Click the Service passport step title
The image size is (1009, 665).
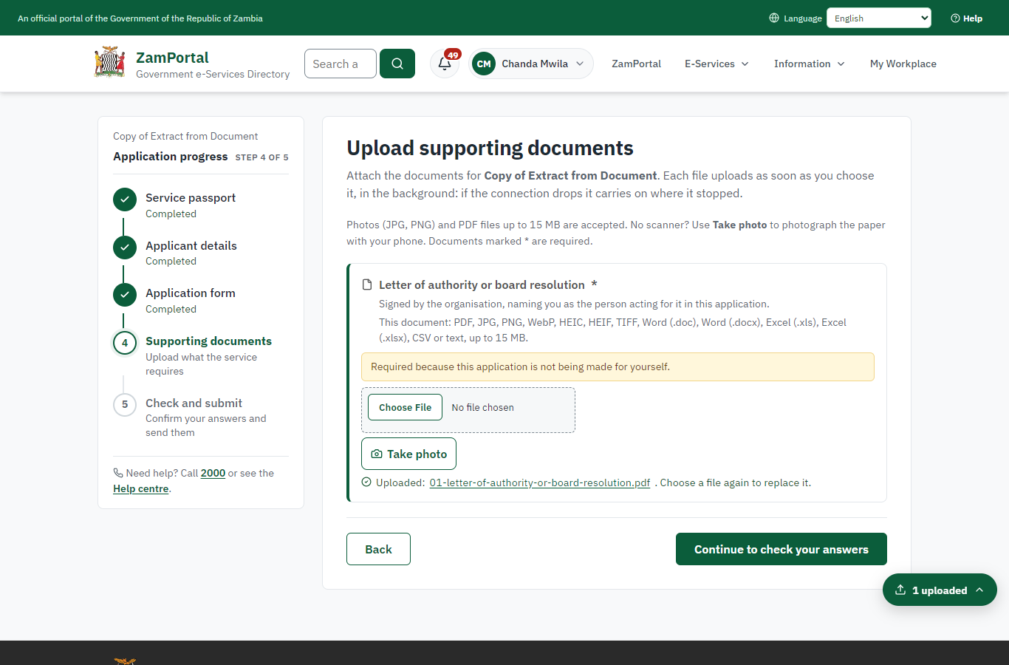191,197
